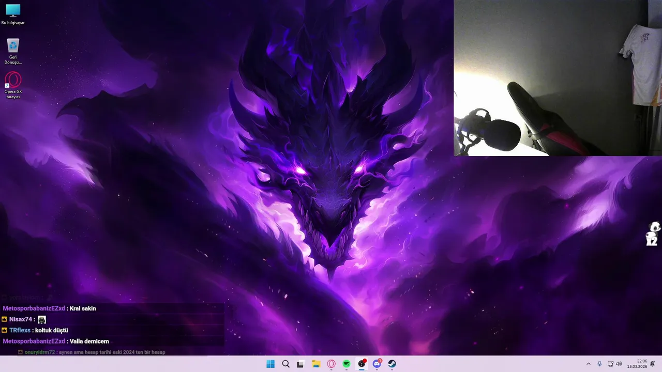The image size is (662, 372).
Task: Click the microphone tray icon
Action: [x=599, y=364]
